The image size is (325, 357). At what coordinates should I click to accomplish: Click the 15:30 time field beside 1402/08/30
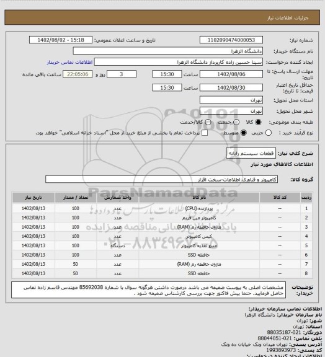coord(167,87)
